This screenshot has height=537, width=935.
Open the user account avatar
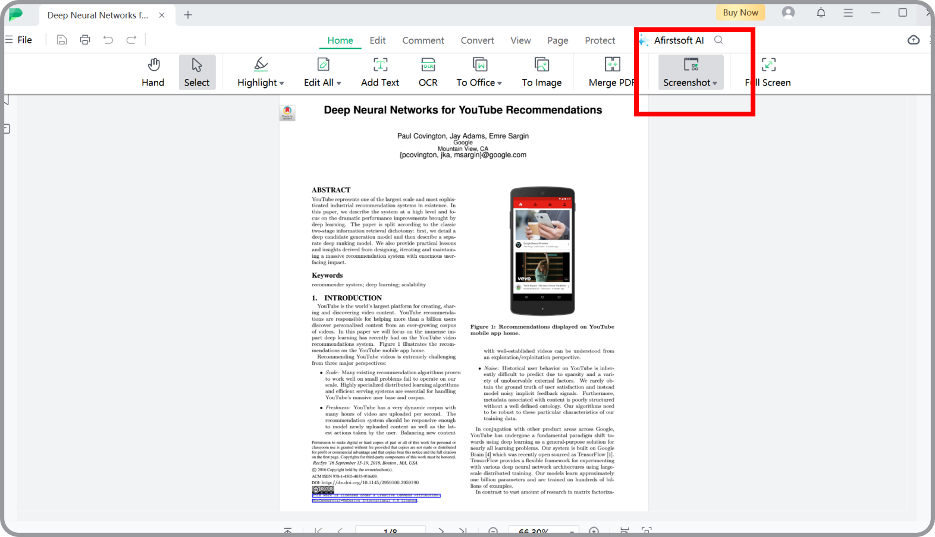point(788,12)
